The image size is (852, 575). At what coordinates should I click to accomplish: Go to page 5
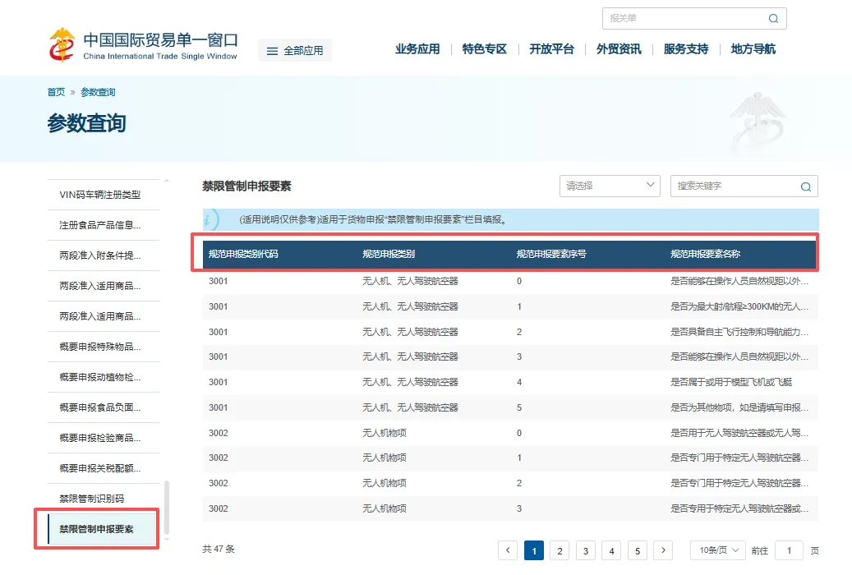coord(638,550)
